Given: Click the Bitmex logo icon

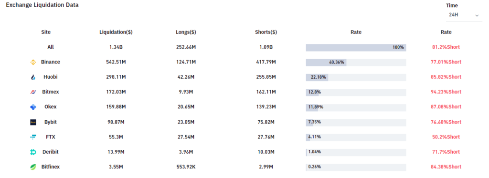Looking at the screenshot, I should coord(33,92).
